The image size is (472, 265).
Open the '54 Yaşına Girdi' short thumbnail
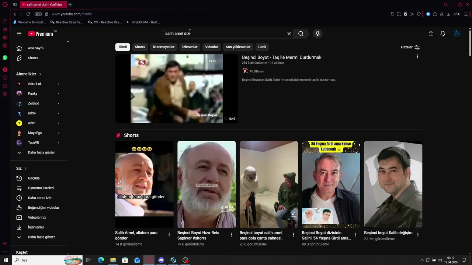point(331,184)
